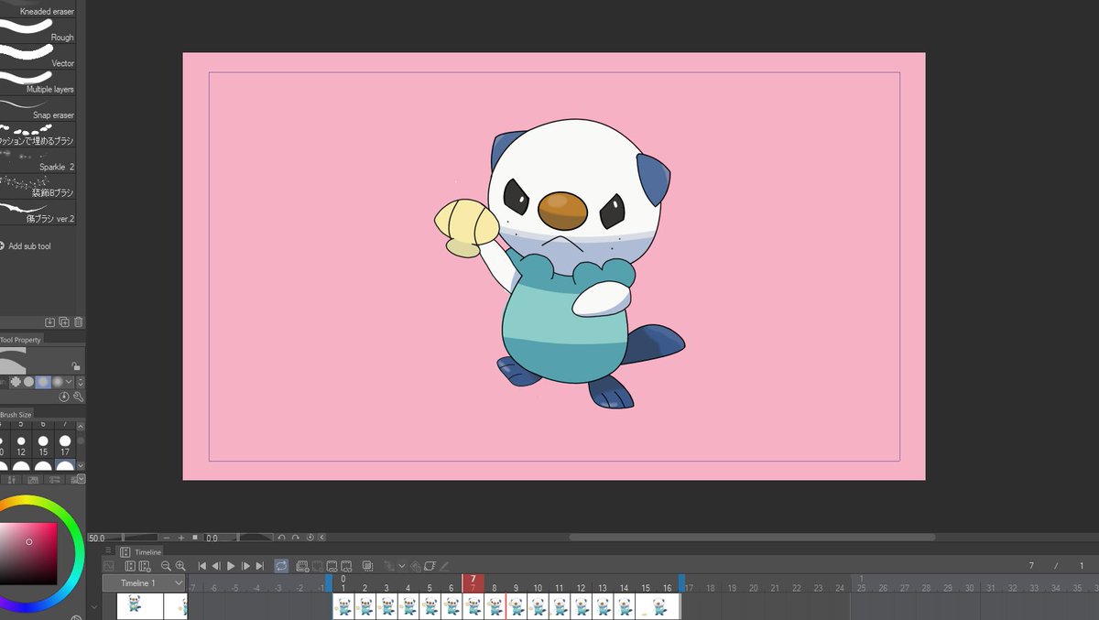Jump to the last frame of the timeline

point(260,566)
